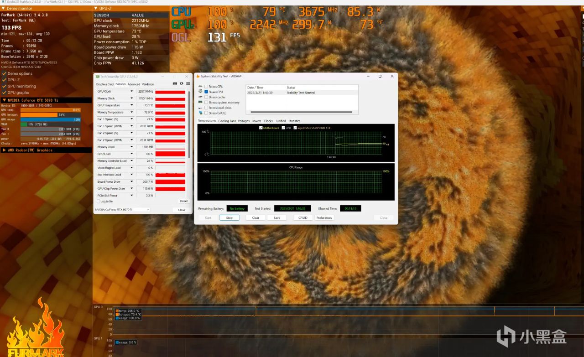Click the disk icon beside Stress local disks
This screenshot has width=584, height=357.
pyautogui.click(x=200, y=108)
